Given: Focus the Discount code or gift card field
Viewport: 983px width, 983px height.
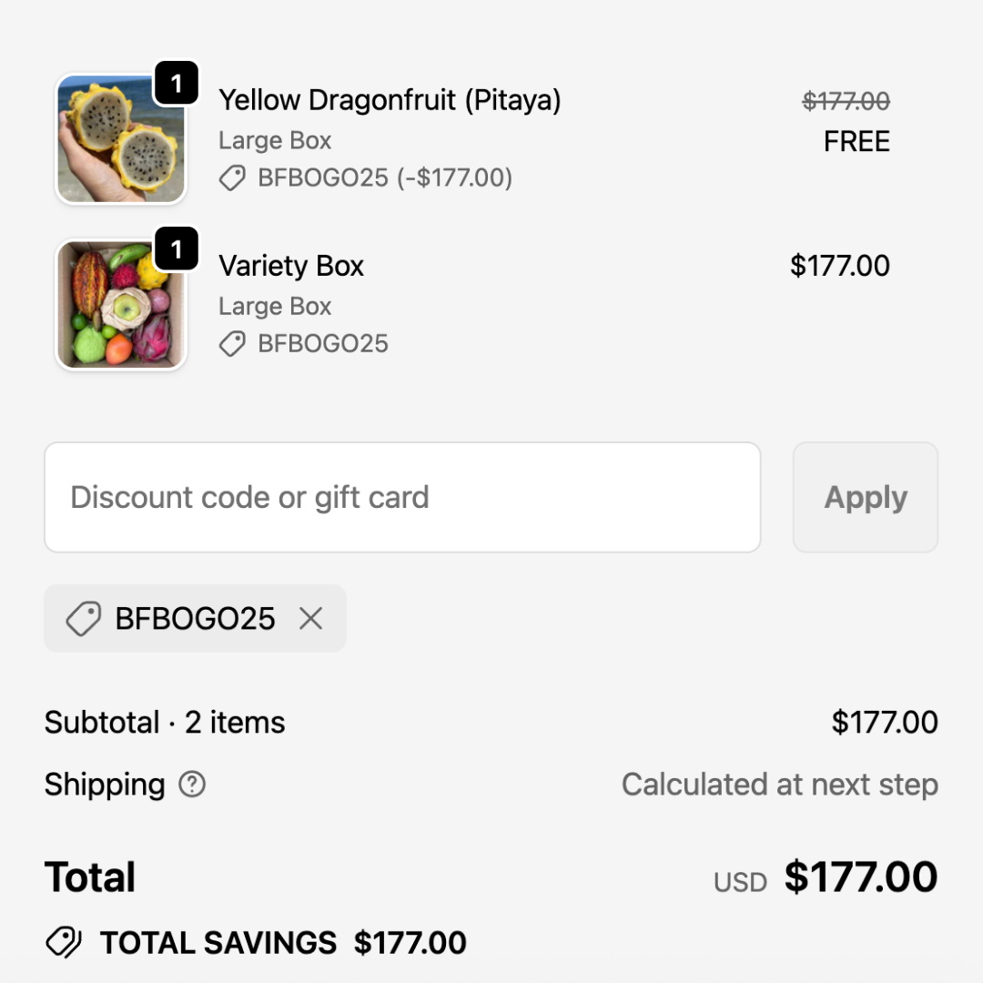Looking at the screenshot, I should pos(402,497).
